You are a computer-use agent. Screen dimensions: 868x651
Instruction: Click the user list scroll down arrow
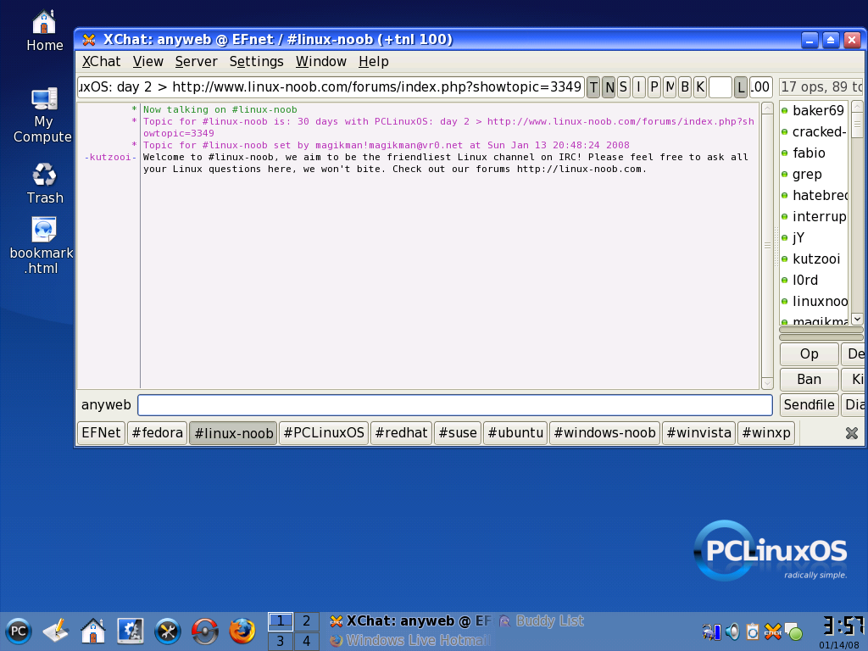coord(857,319)
